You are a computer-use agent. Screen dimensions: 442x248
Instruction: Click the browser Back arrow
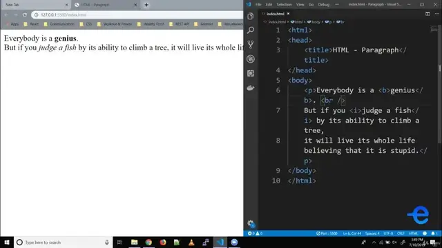coord(6,14)
